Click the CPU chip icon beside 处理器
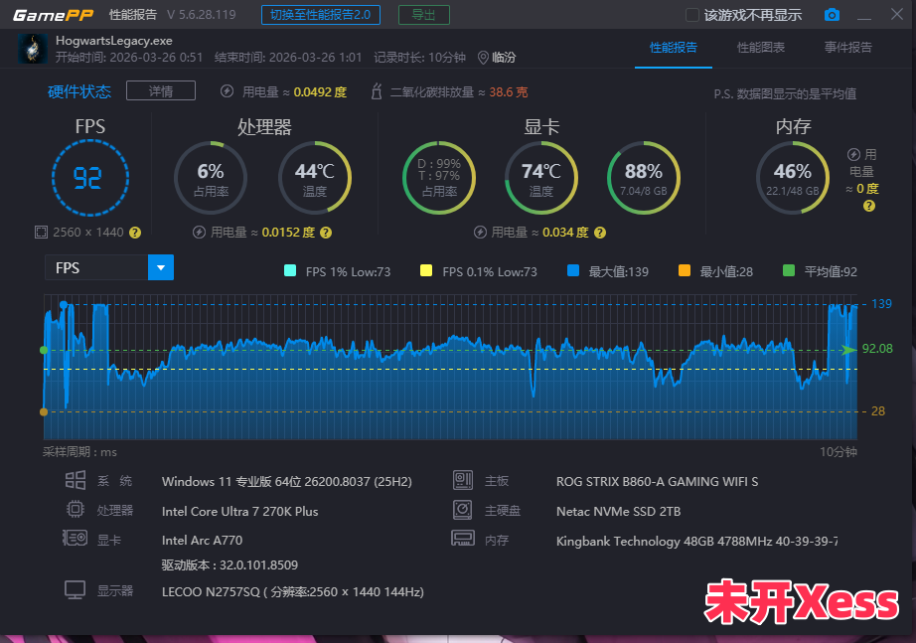The image size is (916, 643). click(x=76, y=509)
